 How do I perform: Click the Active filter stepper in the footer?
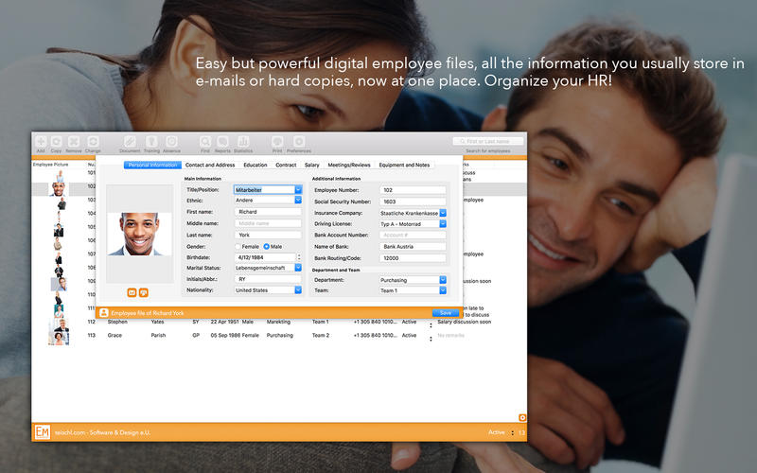513,433
